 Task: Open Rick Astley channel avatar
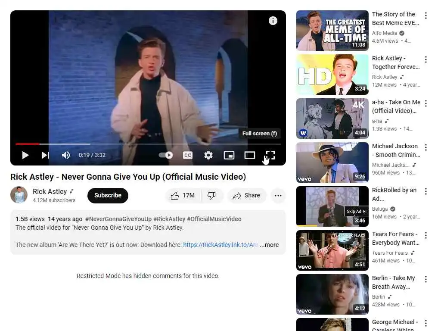click(19, 195)
